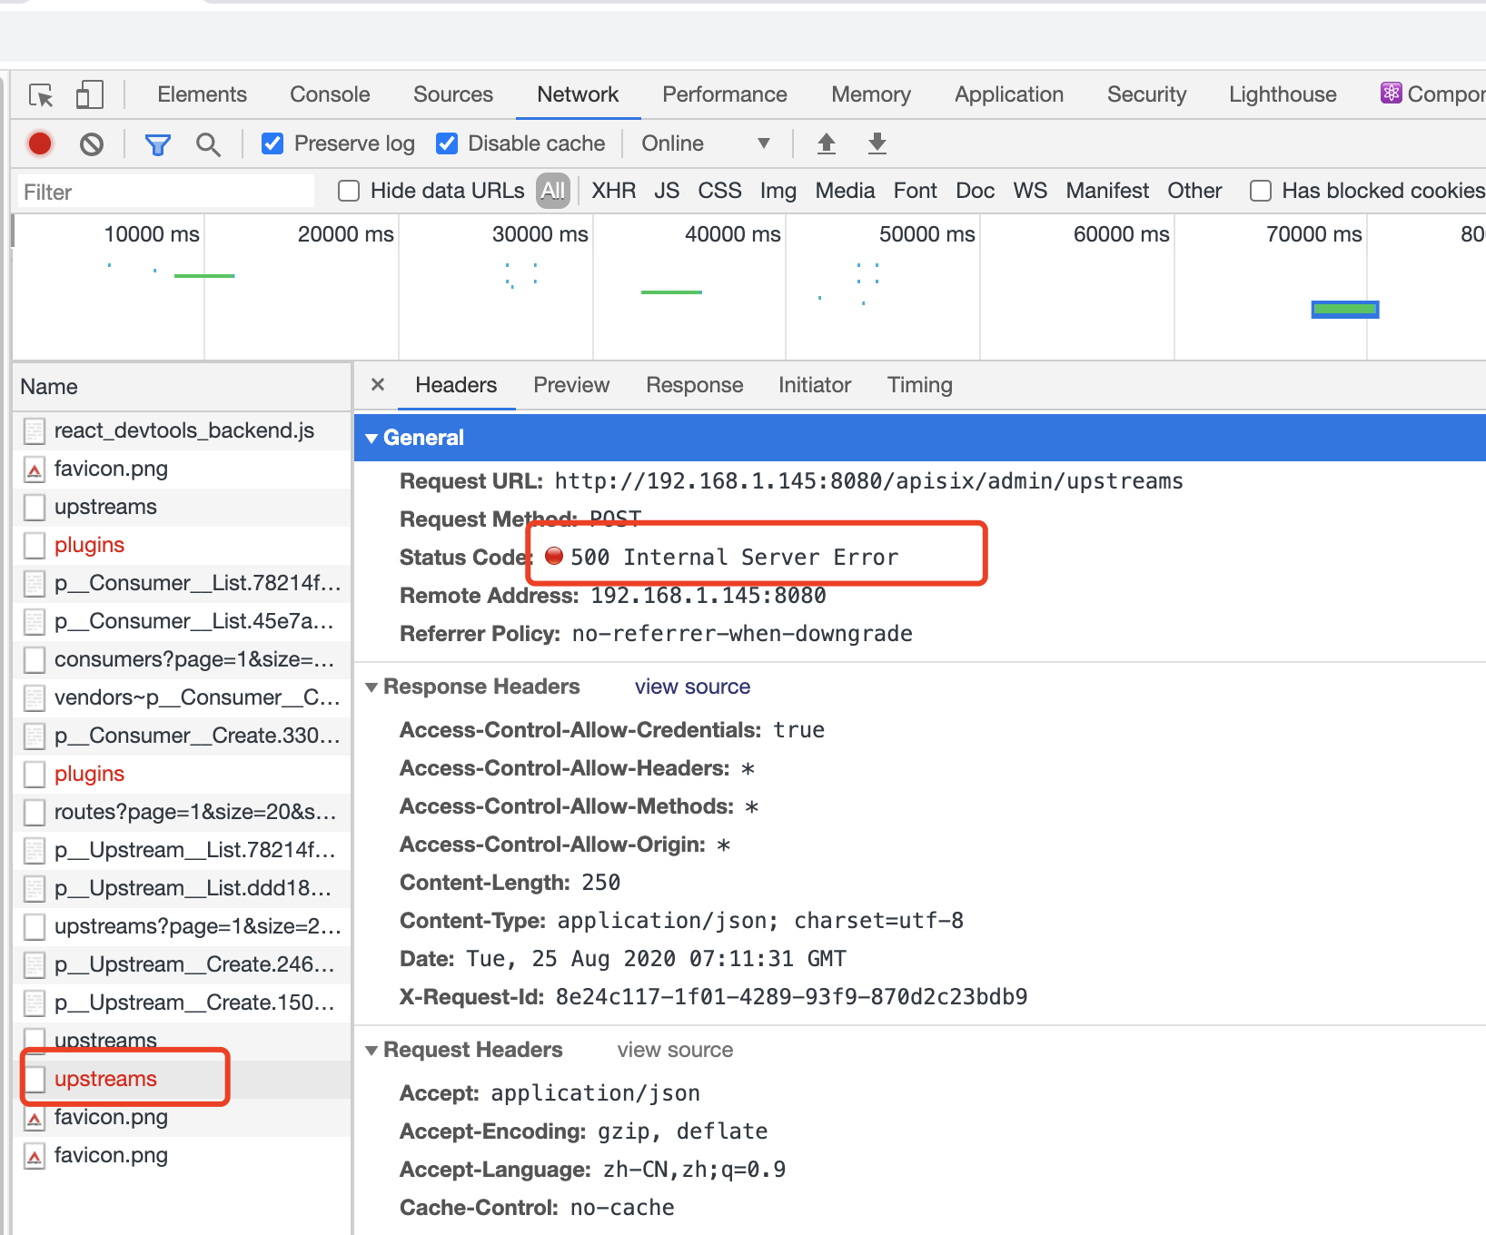Open the Performance tab
Screen dimensions: 1486x1235
tap(725, 94)
